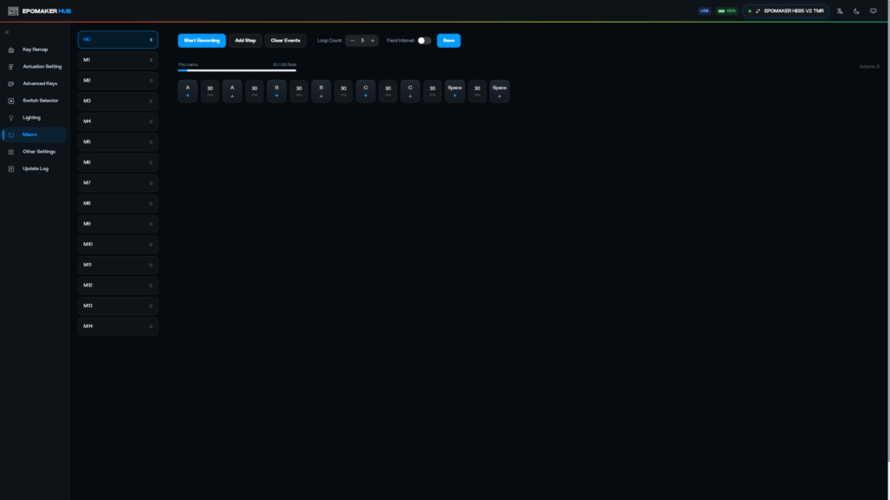
Task: Click the USB connection badge
Action: click(704, 10)
